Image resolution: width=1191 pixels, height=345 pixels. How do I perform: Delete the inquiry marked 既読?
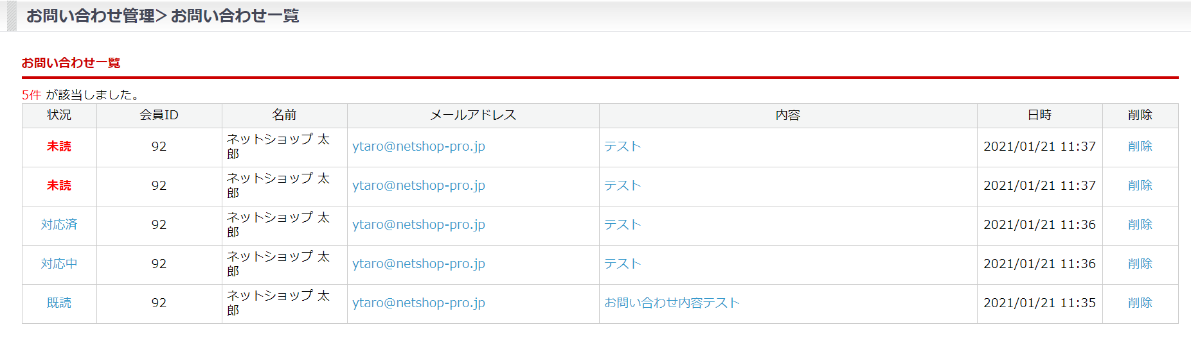point(1140,303)
